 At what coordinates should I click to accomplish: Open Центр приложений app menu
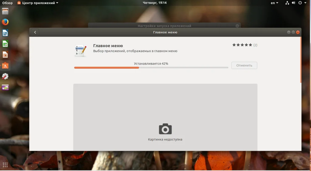pyautogui.click(x=38, y=3)
